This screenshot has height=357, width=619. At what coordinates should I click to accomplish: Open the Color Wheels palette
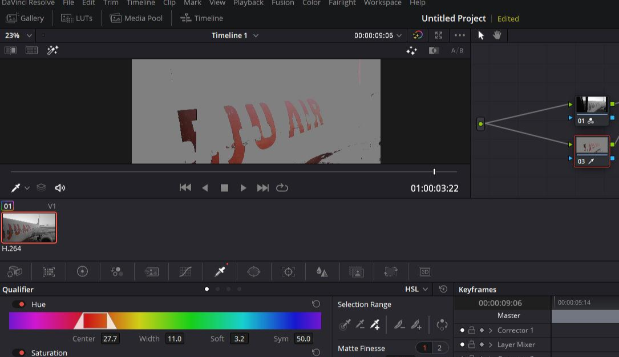[x=82, y=271]
